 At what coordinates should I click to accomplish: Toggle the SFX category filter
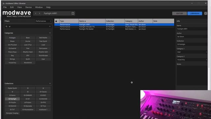point(28,56)
